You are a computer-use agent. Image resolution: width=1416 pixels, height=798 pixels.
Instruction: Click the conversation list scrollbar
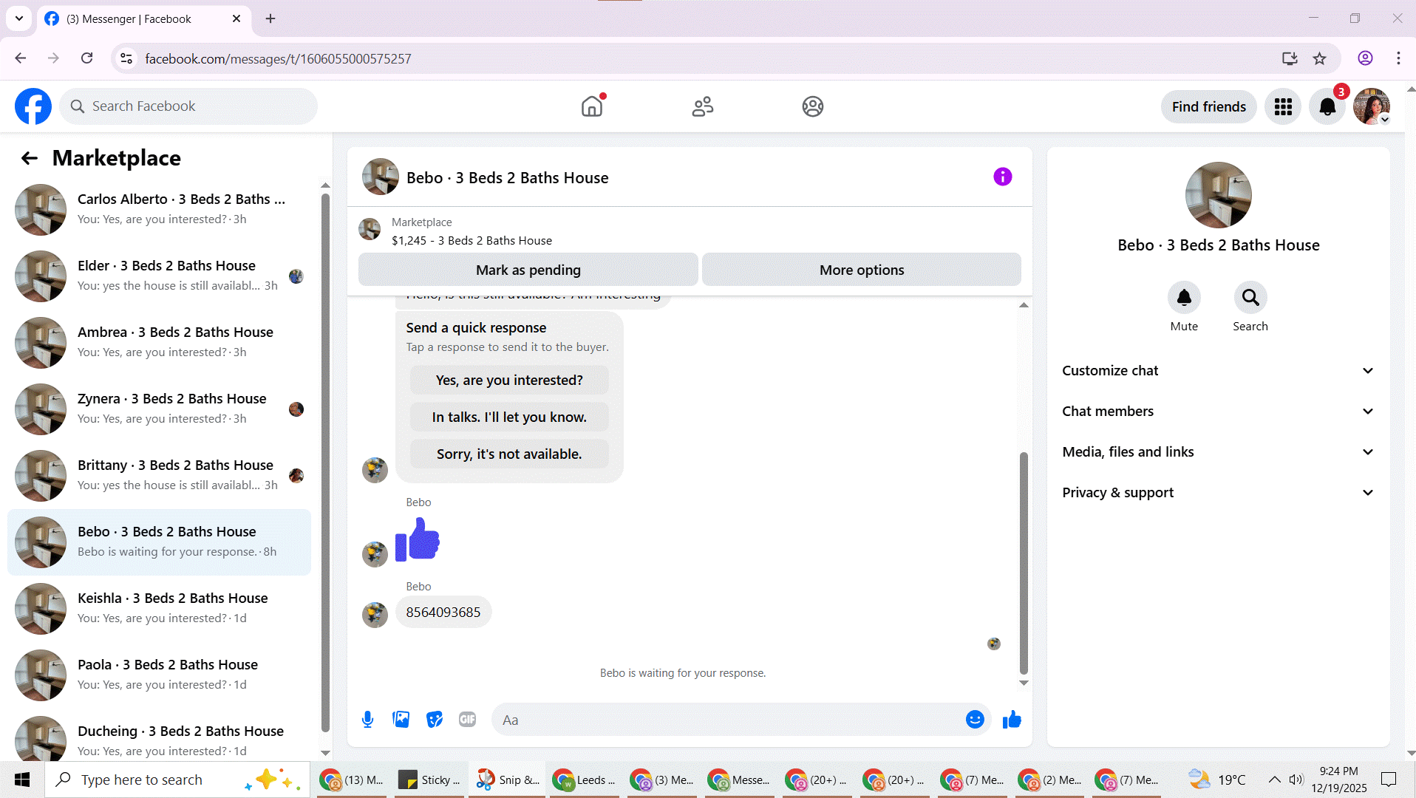(x=325, y=462)
